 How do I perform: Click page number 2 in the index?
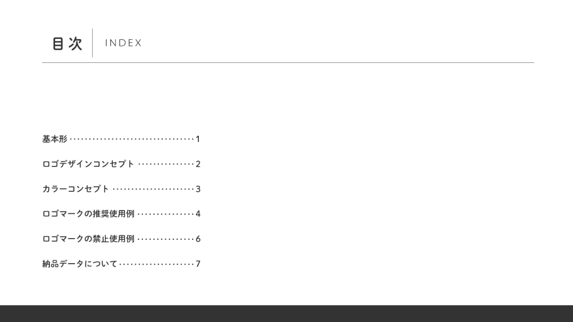pos(198,164)
